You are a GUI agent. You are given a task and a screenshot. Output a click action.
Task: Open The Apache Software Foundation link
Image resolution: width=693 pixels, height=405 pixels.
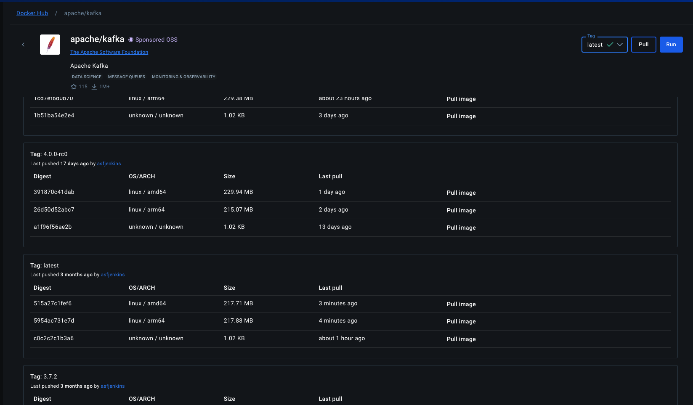(109, 52)
